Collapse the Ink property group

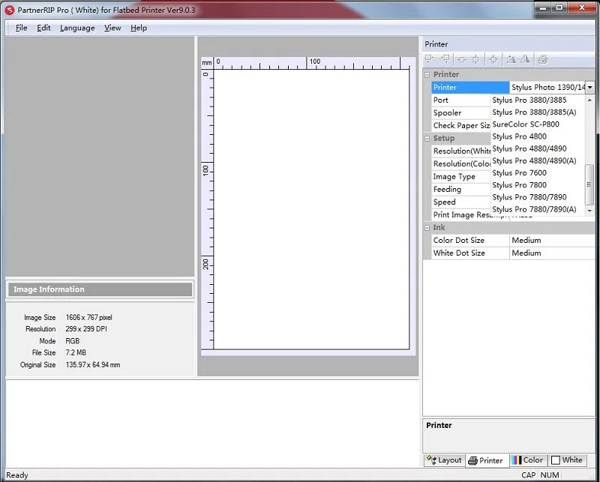[x=427, y=228]
